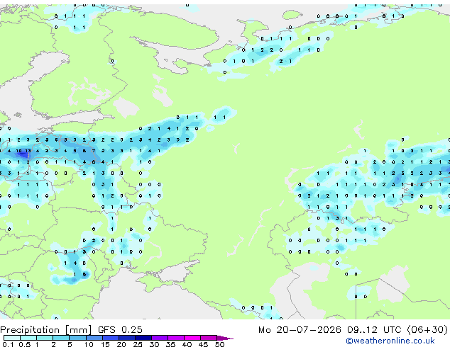Click the legend swatch between 10 and 15
This screenshot has width=450, height=347.
[x=94, y=338]
